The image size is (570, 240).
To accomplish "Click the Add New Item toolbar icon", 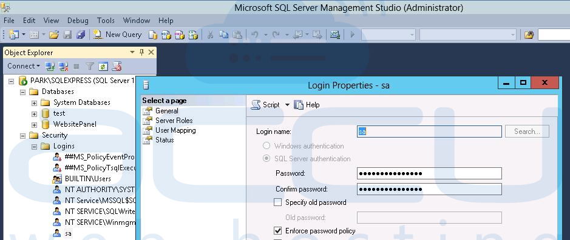I will click(34, 35).
